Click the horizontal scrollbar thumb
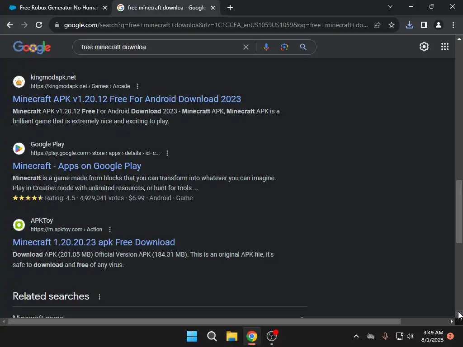The height and width of the screenshot is (347, 463). [x=204, y=321]
